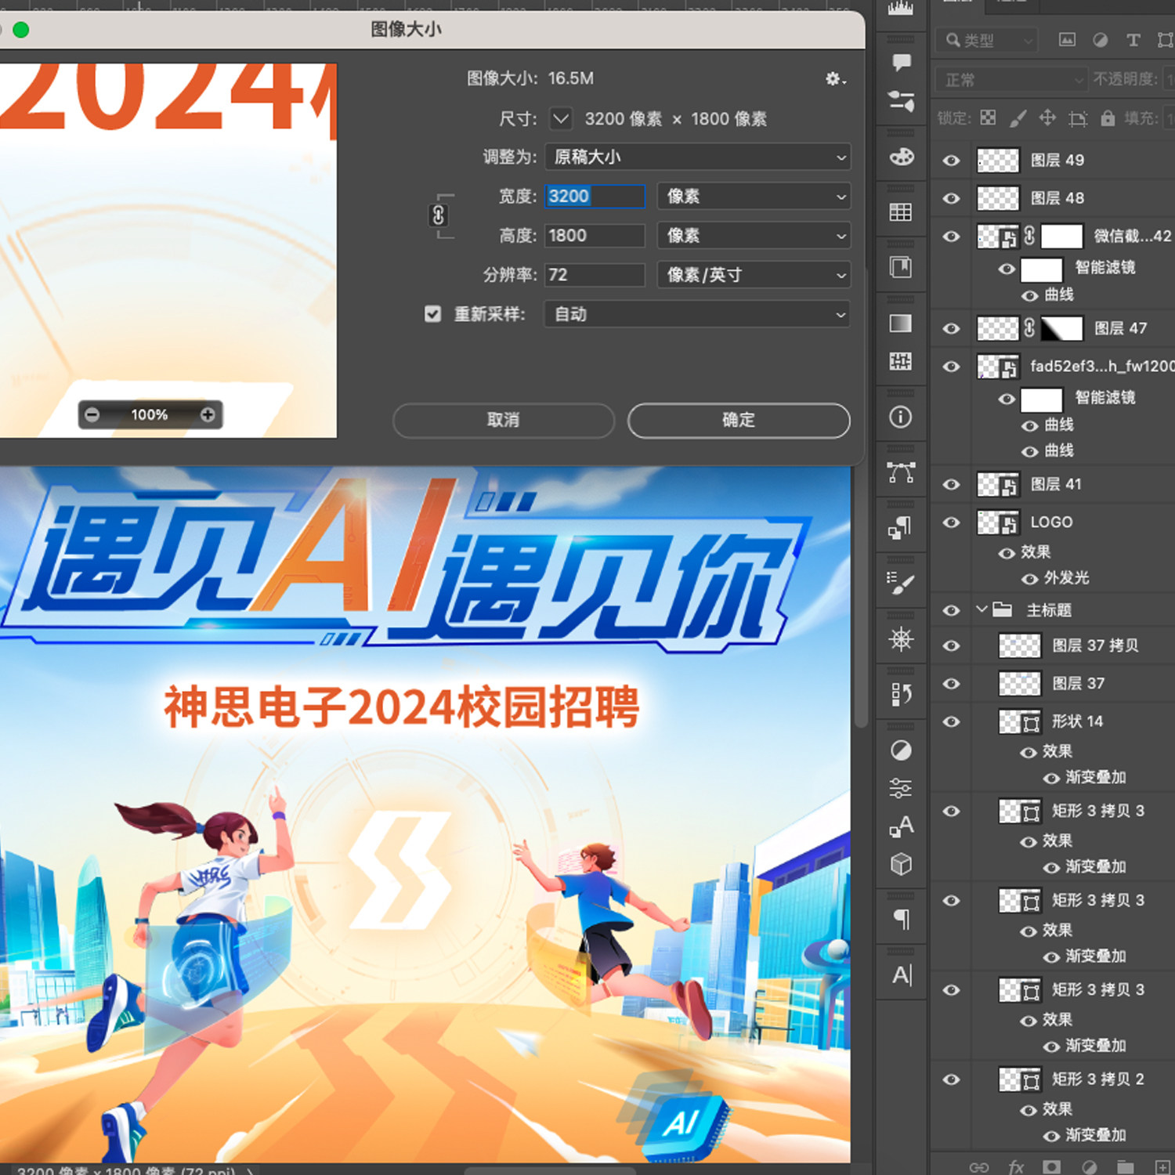Toggle visibility of the LOGO layer
1175x1175 pixels.
(x=951, y=522)
